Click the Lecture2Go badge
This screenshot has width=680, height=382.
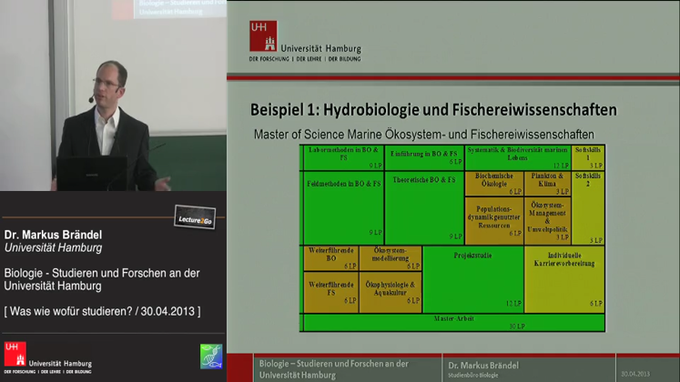195,216
